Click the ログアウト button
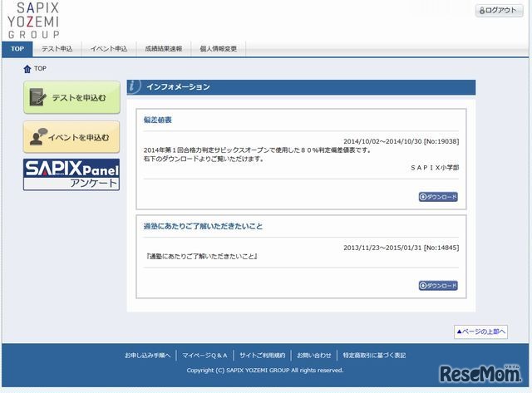This screenshot has height=393, width=532. [x=499, y=11]
